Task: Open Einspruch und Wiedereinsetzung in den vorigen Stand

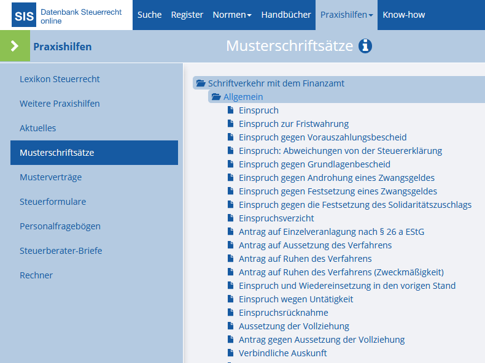Action: tap(347, 286)
